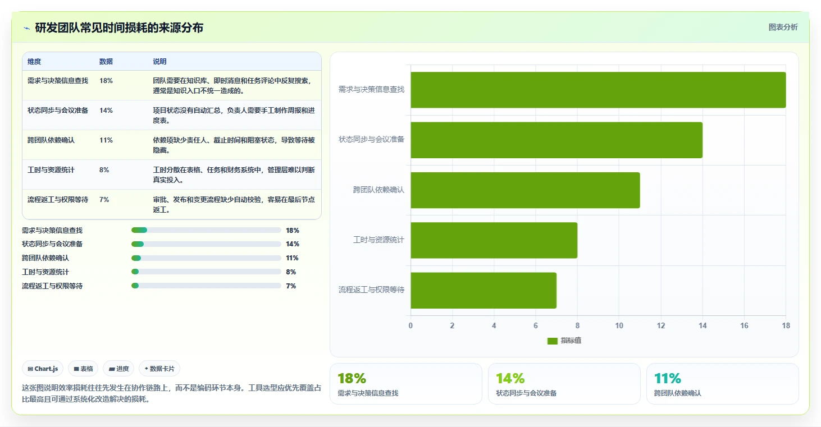This screenshot has width=821, height=427.
Task: Click the 跨团队依赖确认 progress bar
Action: 206,258
